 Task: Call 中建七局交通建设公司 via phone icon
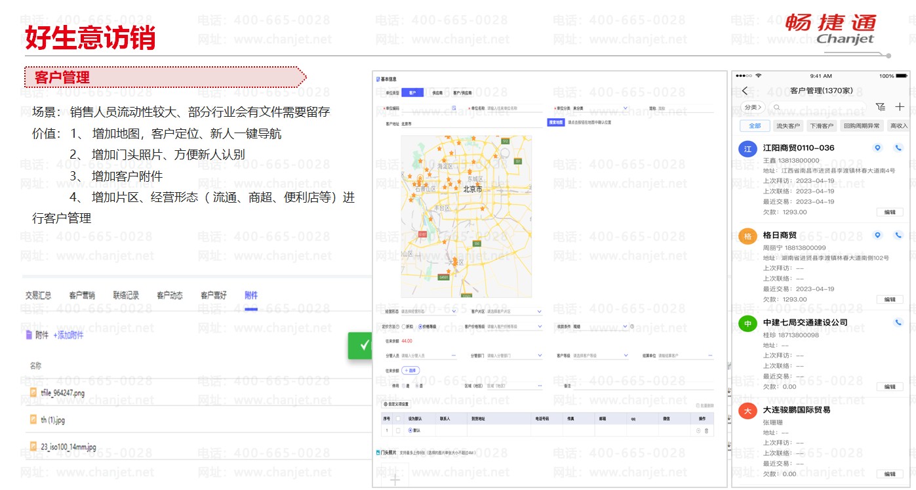click(x=898, y=323)
